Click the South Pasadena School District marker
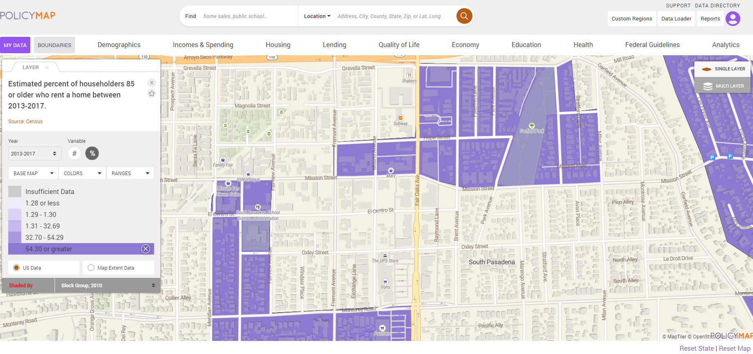753x354 pixels. [x=258, y=207]
